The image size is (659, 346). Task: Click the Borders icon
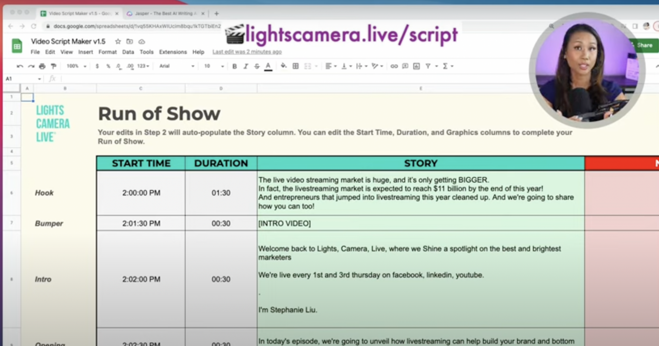[295, 66]
